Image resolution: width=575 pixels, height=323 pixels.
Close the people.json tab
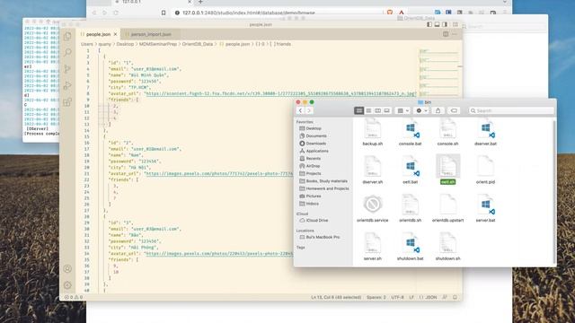115,34
